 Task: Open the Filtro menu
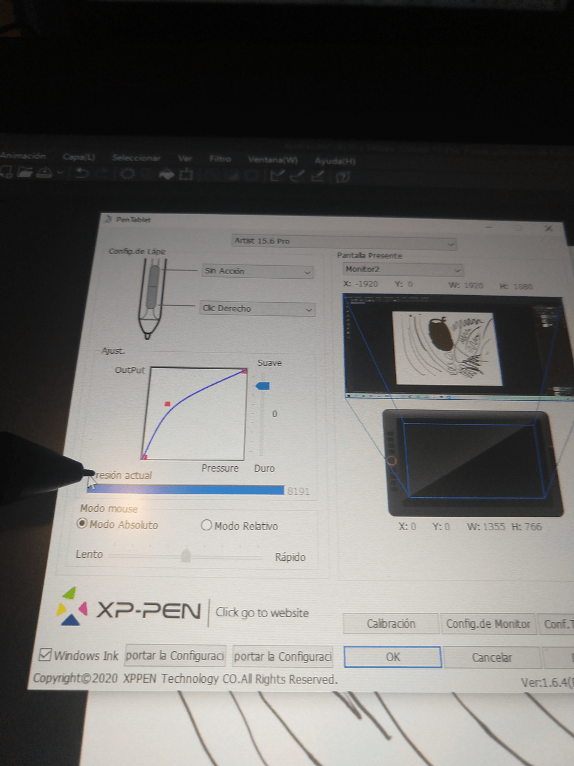pos(220,159)
